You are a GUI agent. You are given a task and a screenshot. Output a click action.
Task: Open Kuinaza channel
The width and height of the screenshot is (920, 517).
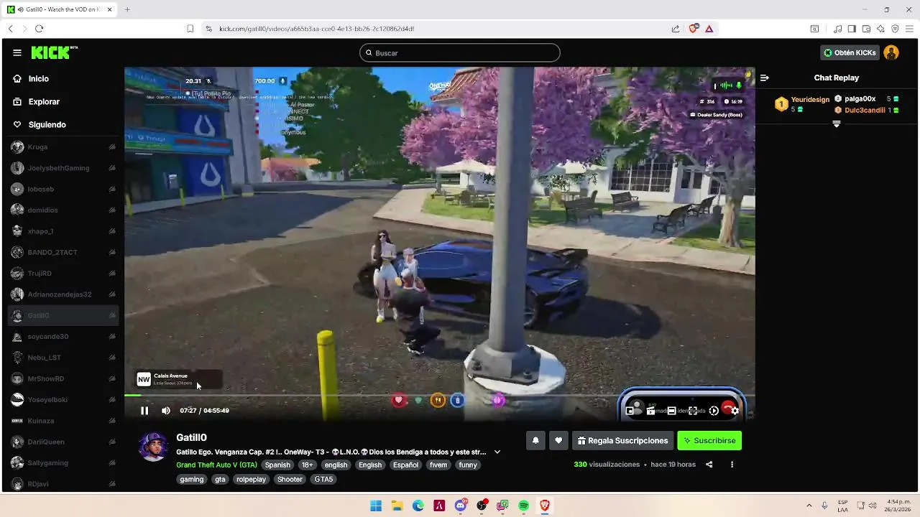pos(63,421)
